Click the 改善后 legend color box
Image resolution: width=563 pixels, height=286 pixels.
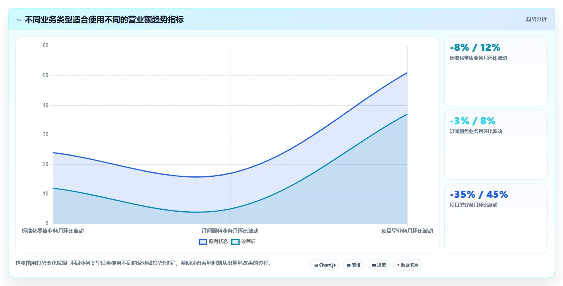pyautogui.click(x=235, y=242)
